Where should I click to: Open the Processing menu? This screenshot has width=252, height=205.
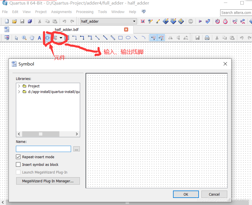click(x=85, y=12)
